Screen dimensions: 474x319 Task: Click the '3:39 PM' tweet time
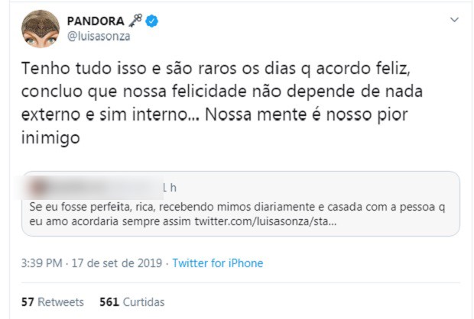click(x=41, y=263)
